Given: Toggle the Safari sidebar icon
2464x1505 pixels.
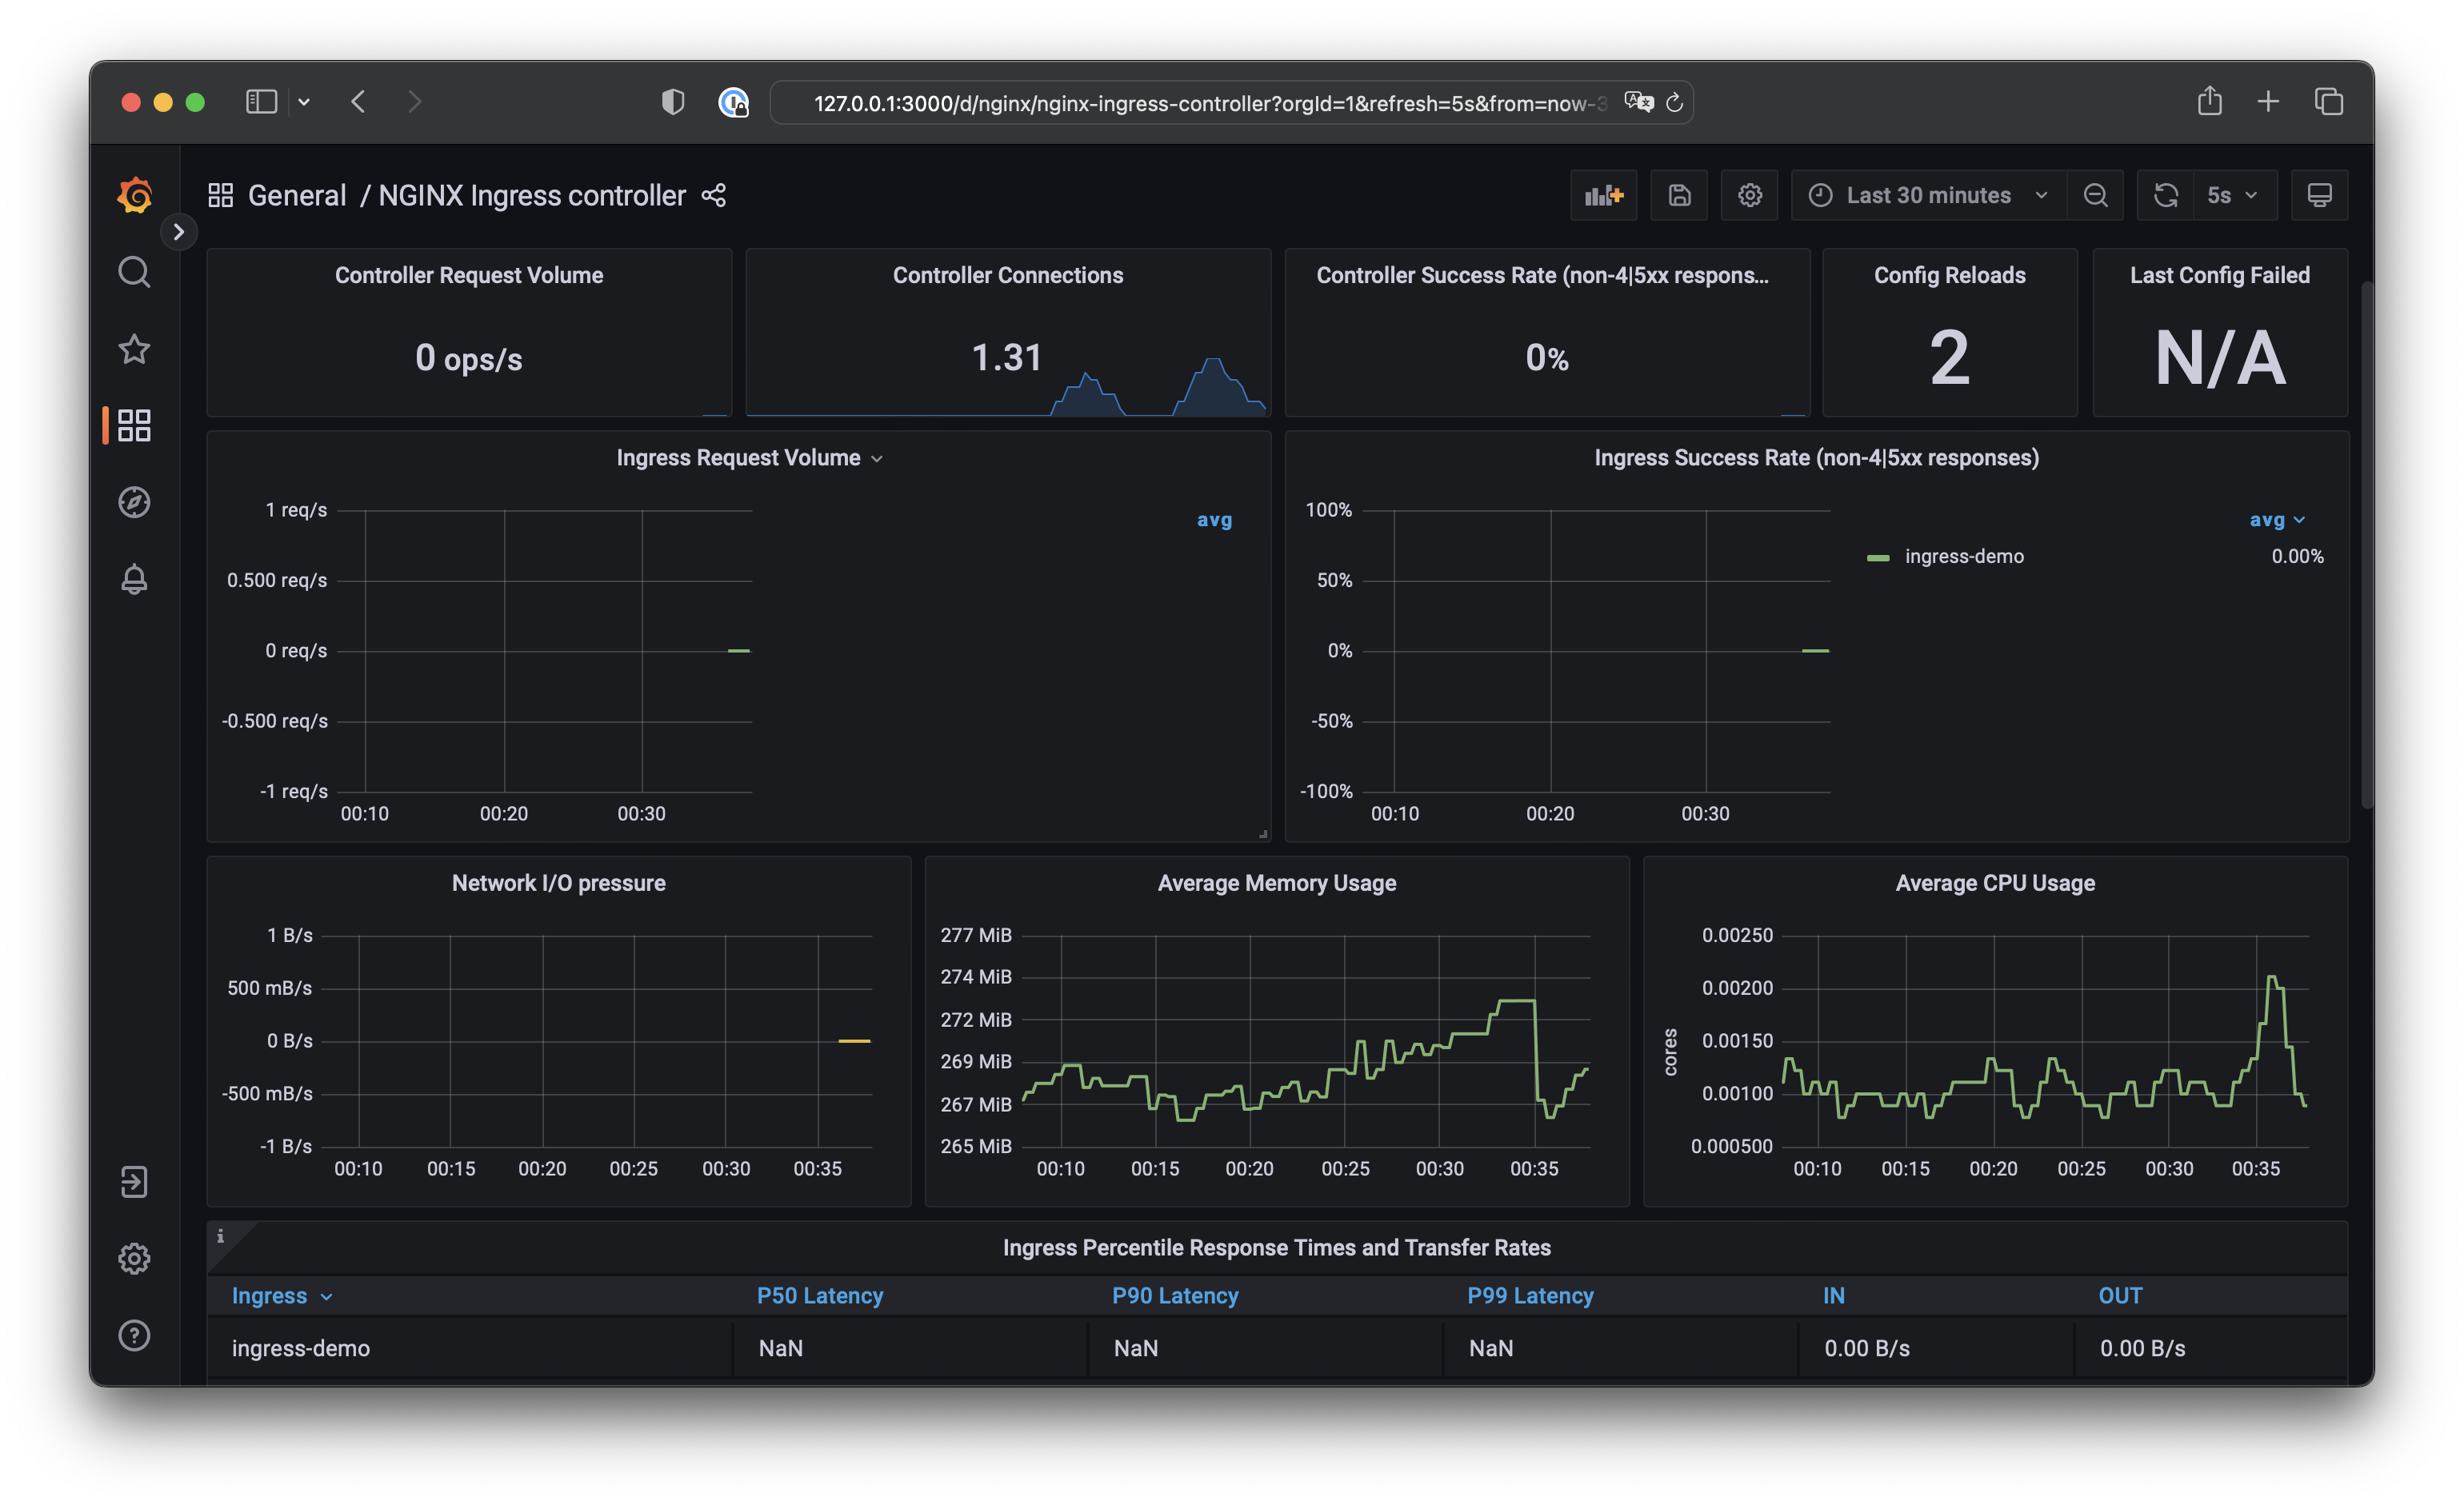Looking at the screenshot, I should pos(262,102).
